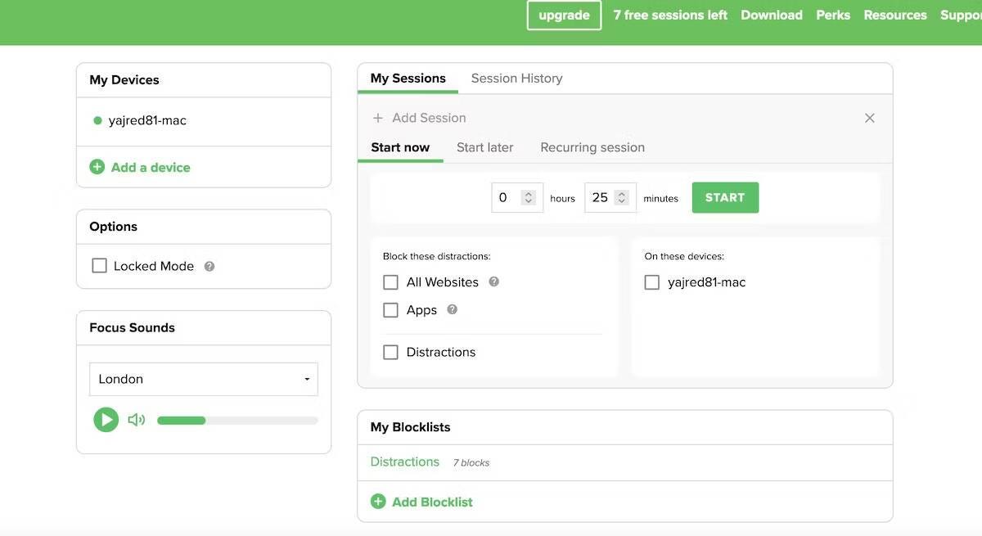
Task: Mute the focus sounds speaker icon
Action: pyautogui.click(x=136, y=420)
